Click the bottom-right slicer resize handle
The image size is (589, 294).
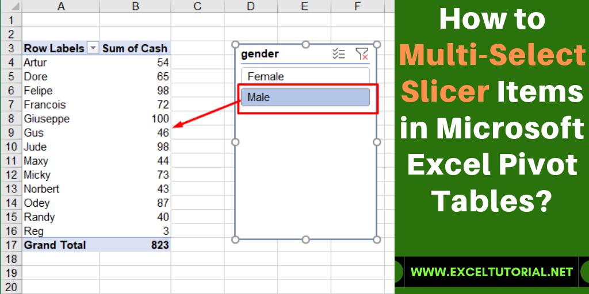pyautogui.click(x=377, y=239)
